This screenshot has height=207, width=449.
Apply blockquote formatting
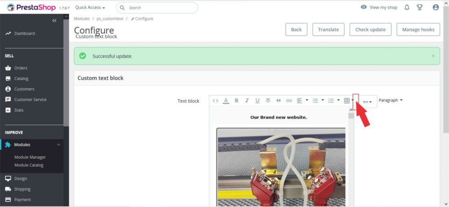click(278, 101)
